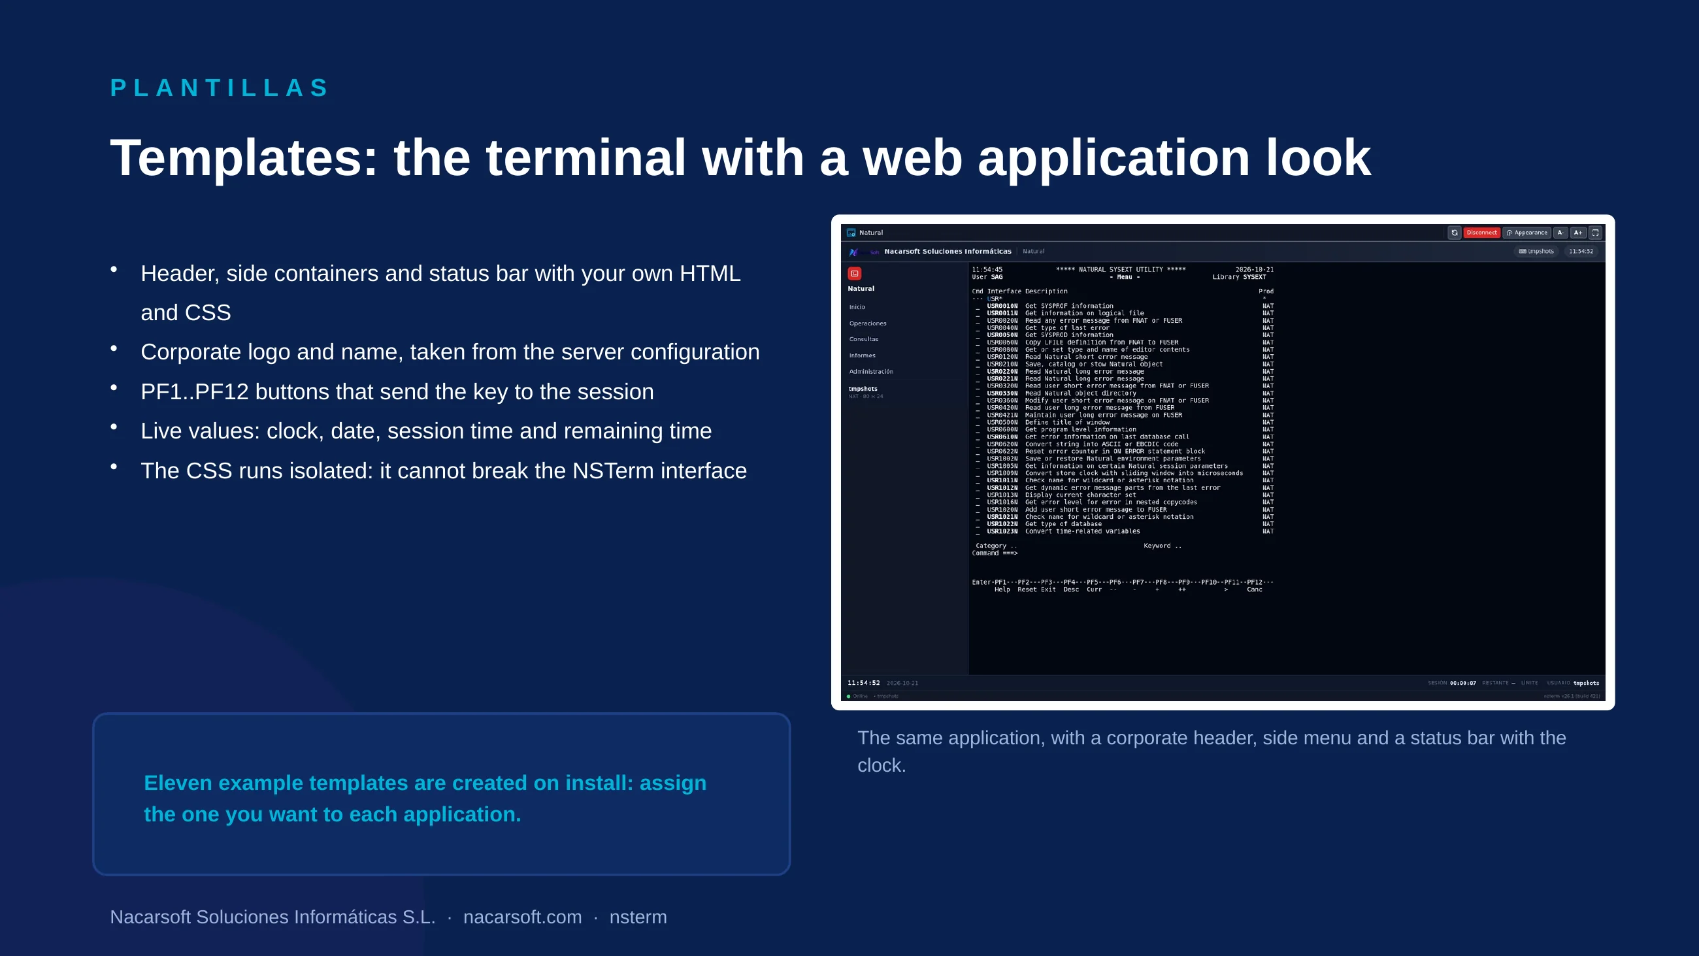Click the Category field in terminal
The image size is (1699, 956).
(x=996, y=546)
